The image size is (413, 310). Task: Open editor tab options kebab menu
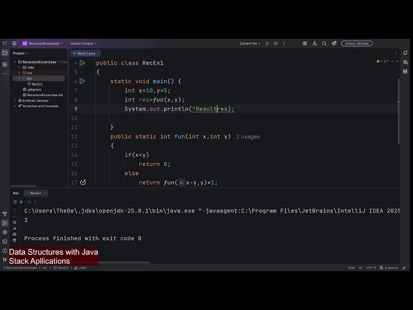pos(396,53)
